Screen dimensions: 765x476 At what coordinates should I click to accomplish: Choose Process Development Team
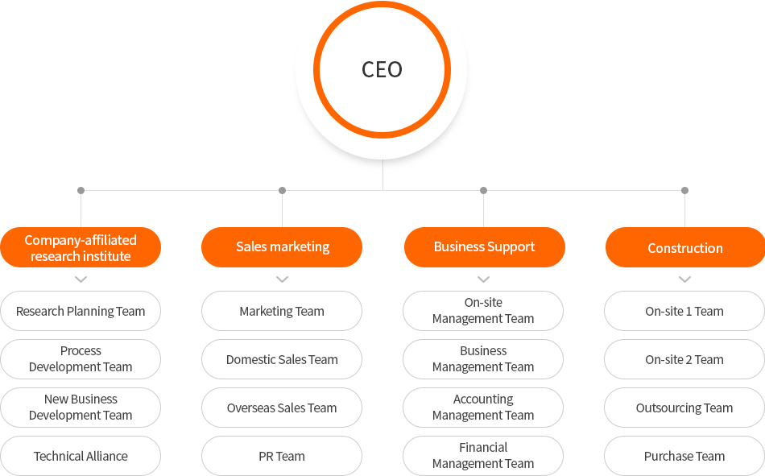coord(81,359)
